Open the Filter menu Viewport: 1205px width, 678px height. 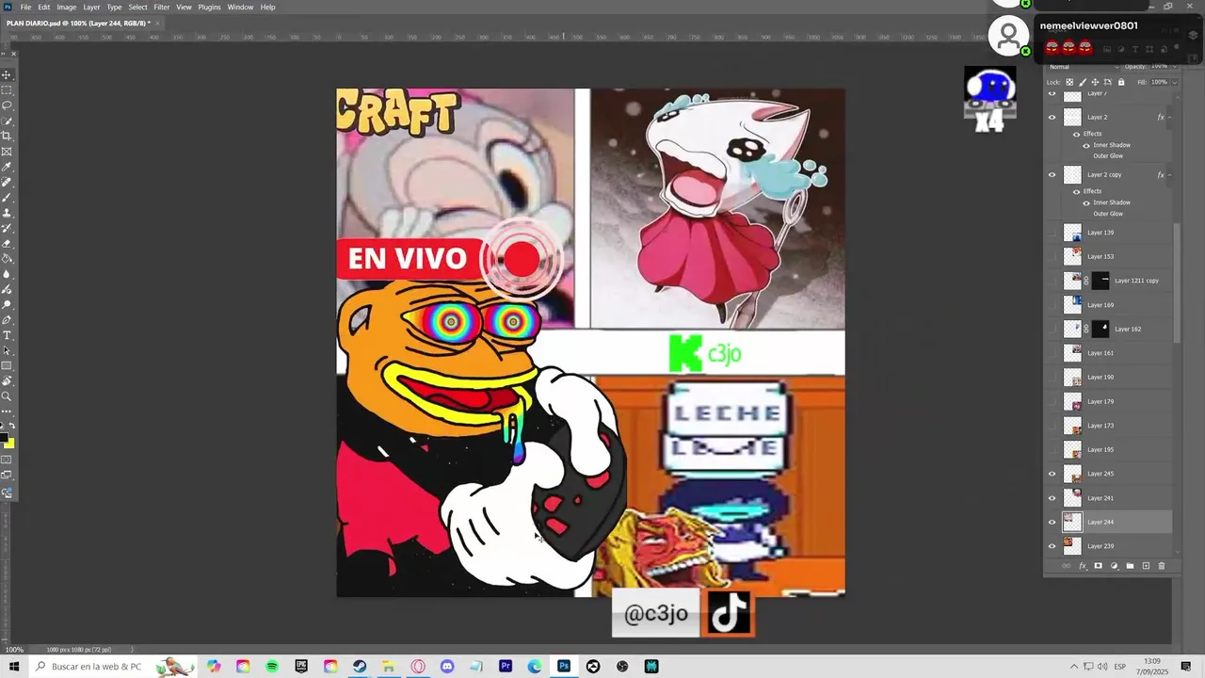click(x=162, y=7)
